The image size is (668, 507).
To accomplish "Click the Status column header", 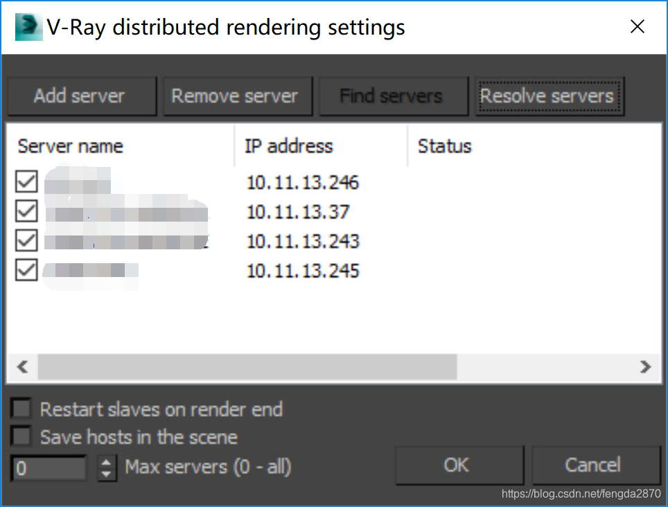I will tap(534, 146).
